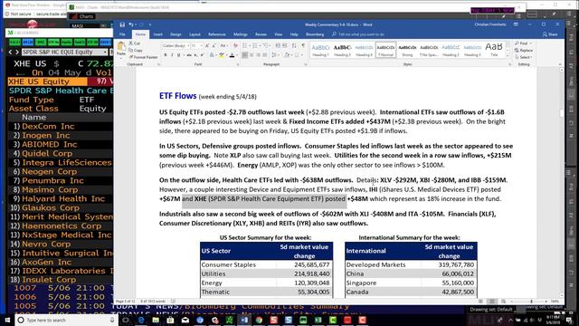Justify the paragraph text
579x326 pixels.
tap(265, 55)
